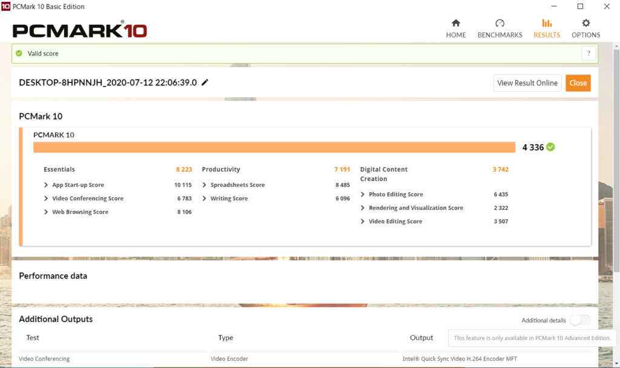Click the Digital Content Creation score 3 742
This screenshot has height=368, width=620.
click(x=501, y=169)
